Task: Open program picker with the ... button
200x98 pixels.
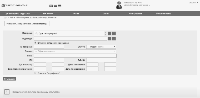Action: click(x=109, y=34)
